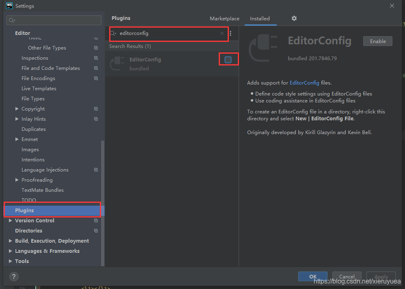Expand the Version Control section
Screen dimensions: 405x289
(x=10, y=220)
